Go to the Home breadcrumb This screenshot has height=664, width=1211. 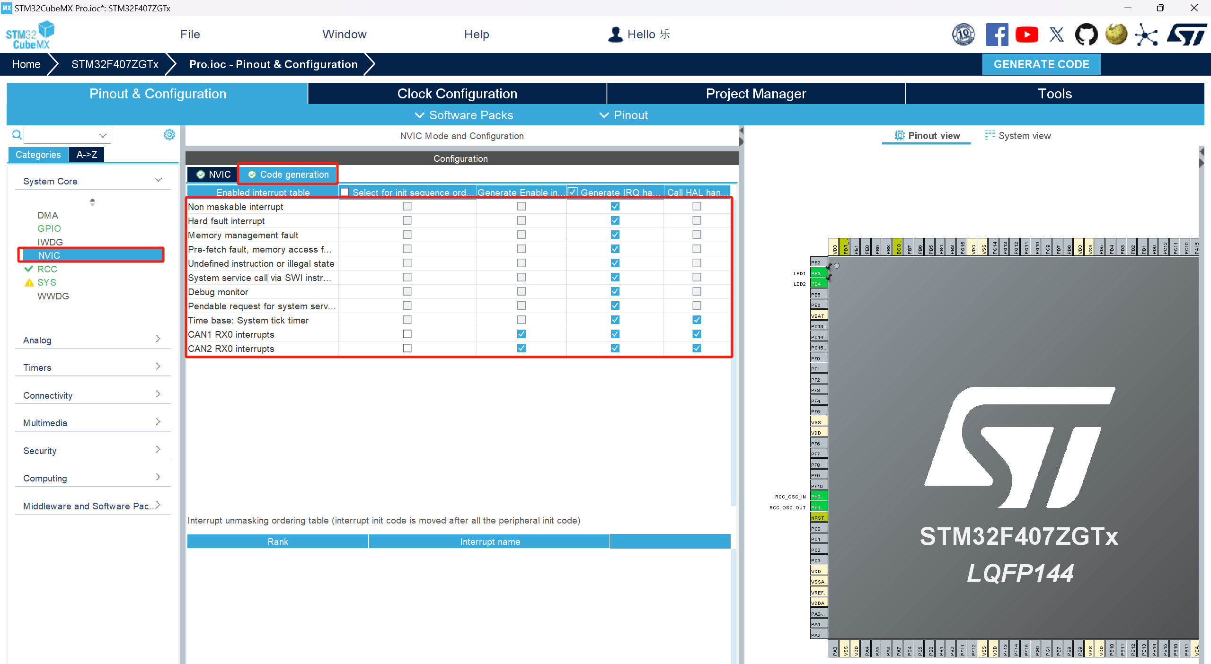[x=26, y=64]
